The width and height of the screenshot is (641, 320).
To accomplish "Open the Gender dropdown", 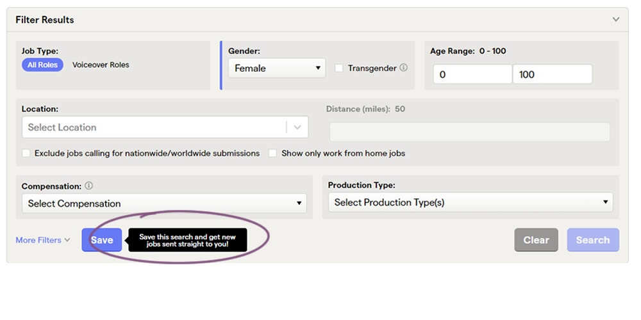I will (x=276, y=68).
